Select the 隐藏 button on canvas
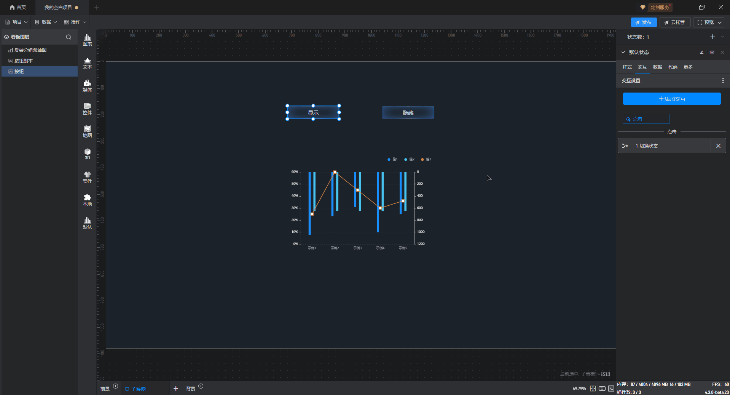 click(408, 113)
